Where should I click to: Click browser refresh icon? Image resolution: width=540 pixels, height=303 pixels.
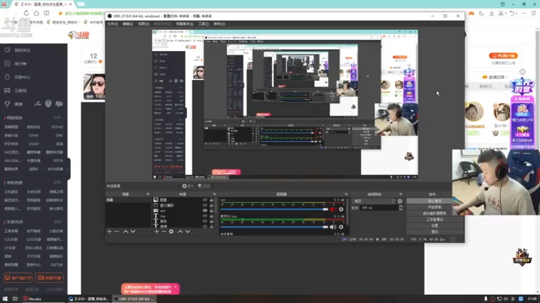(x=26, y=13)
